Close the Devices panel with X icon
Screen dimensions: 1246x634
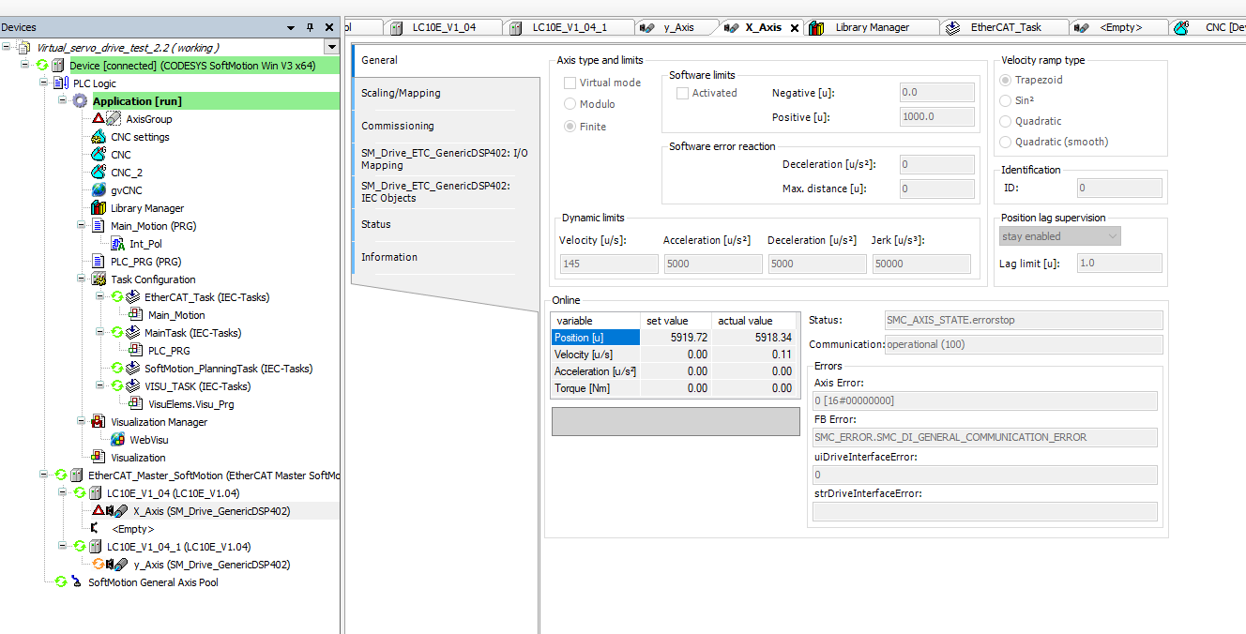tap(329, 28)
